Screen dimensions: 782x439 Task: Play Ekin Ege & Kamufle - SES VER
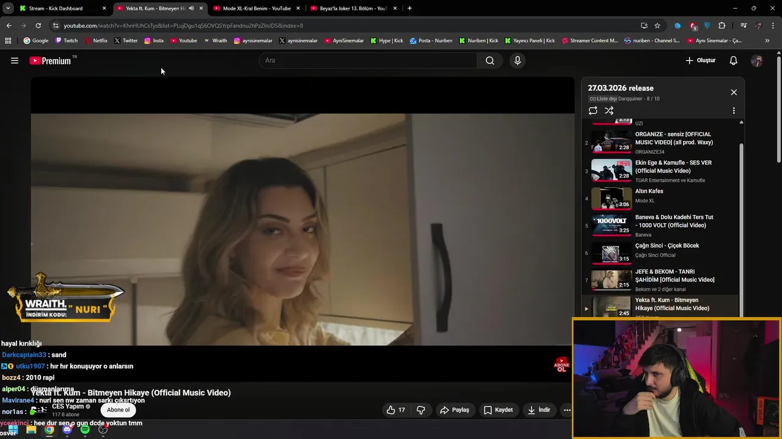[660, 171]
